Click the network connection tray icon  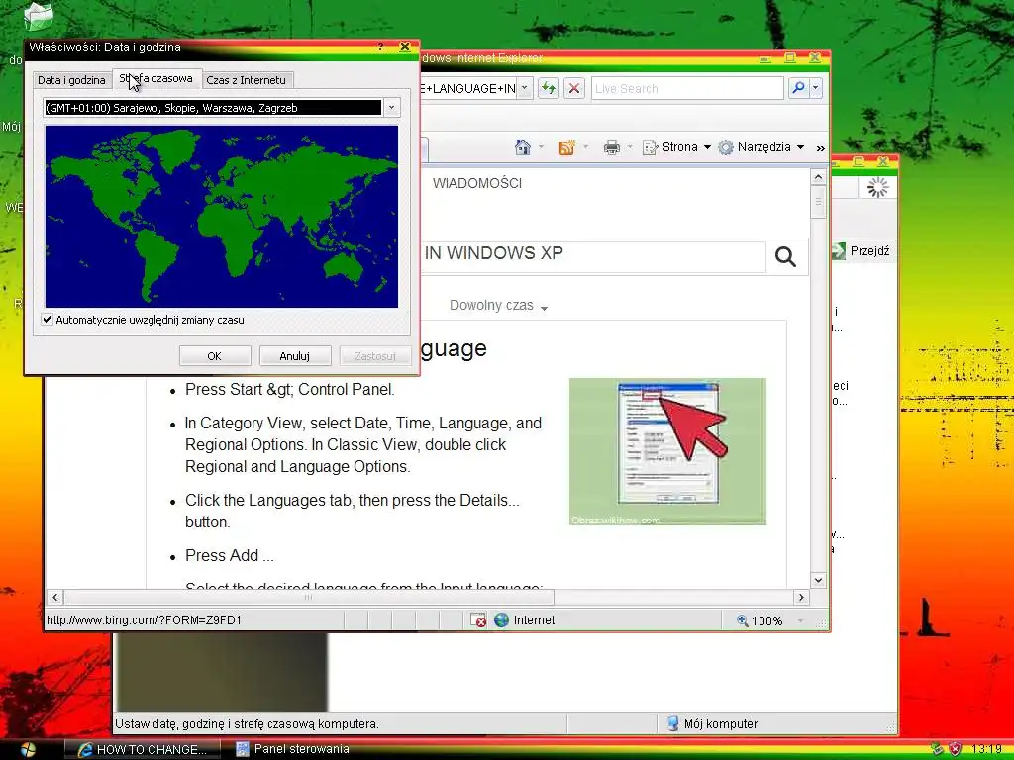(937, 749)
